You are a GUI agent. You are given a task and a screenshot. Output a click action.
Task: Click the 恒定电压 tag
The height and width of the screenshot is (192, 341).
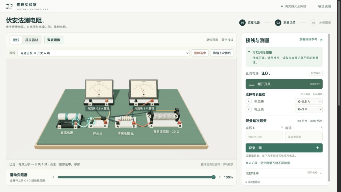pyautogui.click(x=316, y=73)
